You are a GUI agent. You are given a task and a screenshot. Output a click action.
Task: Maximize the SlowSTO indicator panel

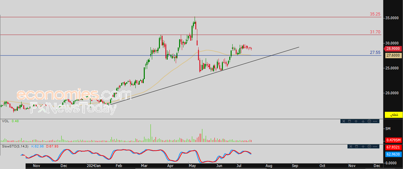pyautogui.click(x=357, y=146)
